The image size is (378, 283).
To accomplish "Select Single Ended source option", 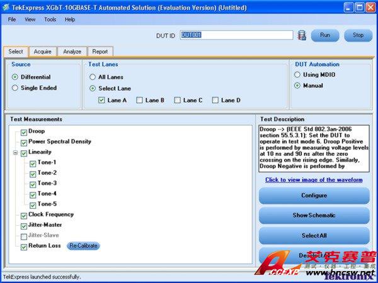I will pyautogui.click(x=15, y=88).
